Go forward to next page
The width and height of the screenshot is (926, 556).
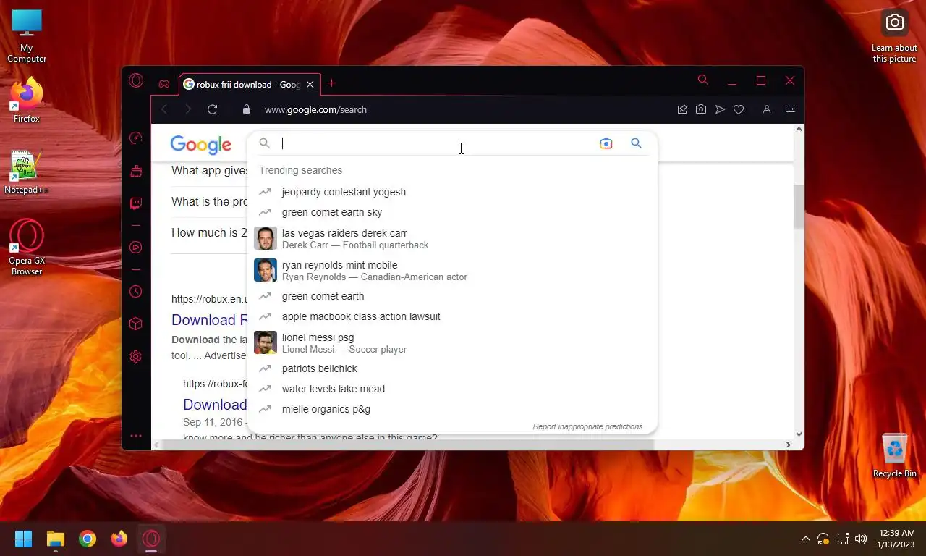tap(188, 109)
